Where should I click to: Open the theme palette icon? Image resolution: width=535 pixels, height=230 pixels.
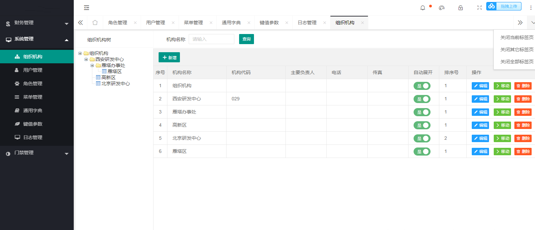(442, 8)
